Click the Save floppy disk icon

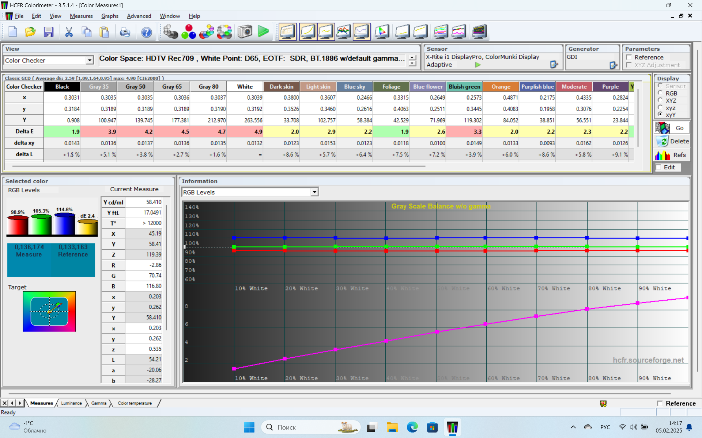[x=49, y=32]
